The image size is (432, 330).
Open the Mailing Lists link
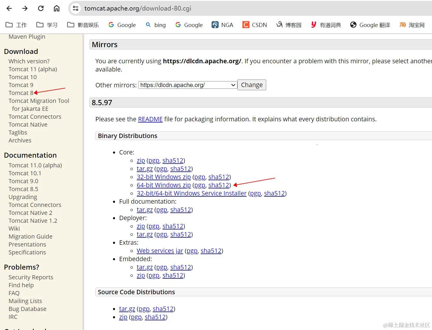25,301
